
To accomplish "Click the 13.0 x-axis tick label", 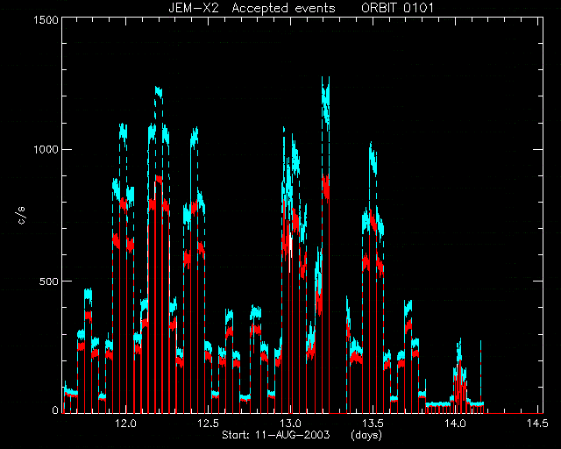I will (290, 424).
